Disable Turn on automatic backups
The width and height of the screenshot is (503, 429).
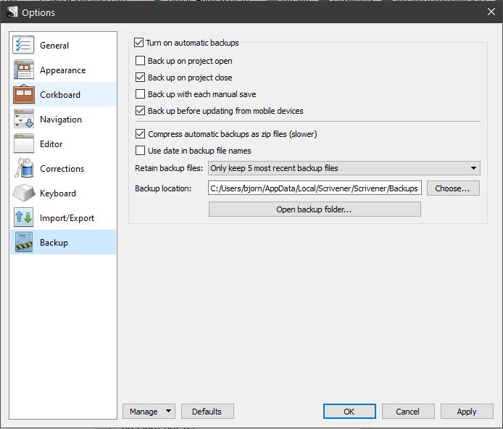pos(139,42)
